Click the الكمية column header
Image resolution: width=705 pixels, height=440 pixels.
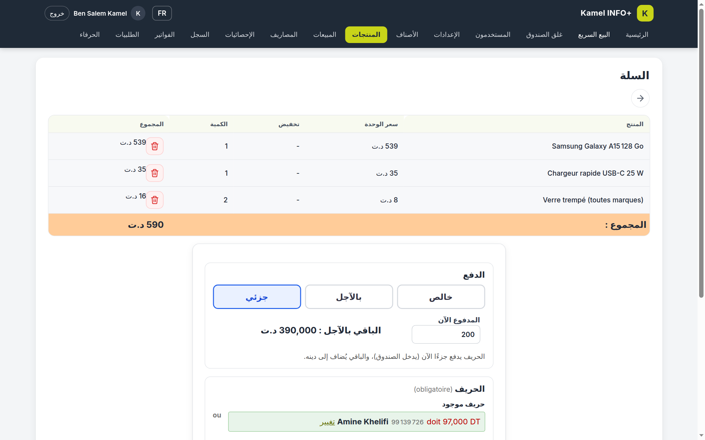(x=219, y=124)
